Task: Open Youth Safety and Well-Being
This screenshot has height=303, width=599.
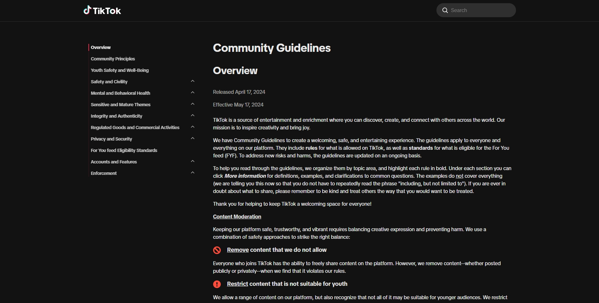Action: [x=120, y=70]
